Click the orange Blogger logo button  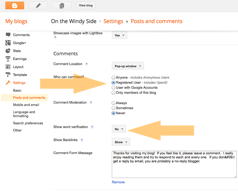pyautogui.click(x=15, y=5)
